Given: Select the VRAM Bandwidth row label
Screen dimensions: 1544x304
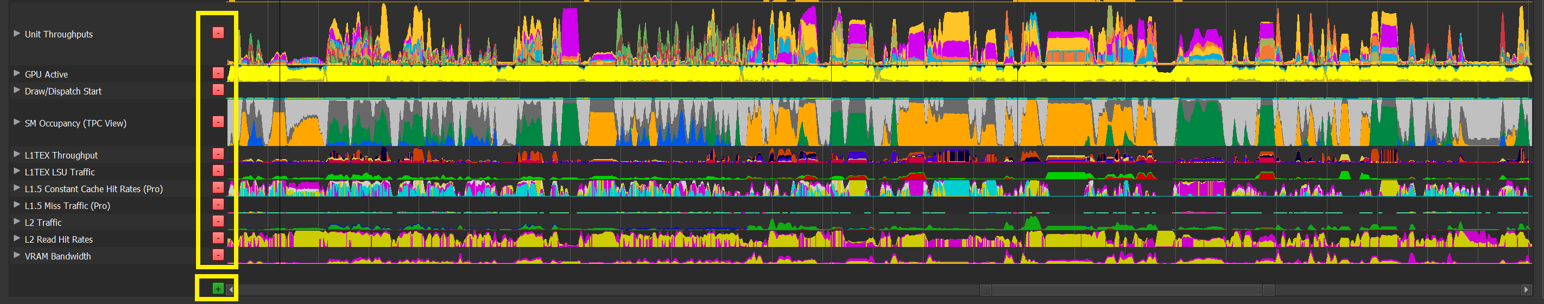Looking at the screenshot, I should [x=58, y=256].
